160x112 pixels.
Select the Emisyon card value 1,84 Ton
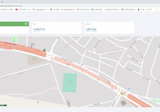click(x=91, y=29)
